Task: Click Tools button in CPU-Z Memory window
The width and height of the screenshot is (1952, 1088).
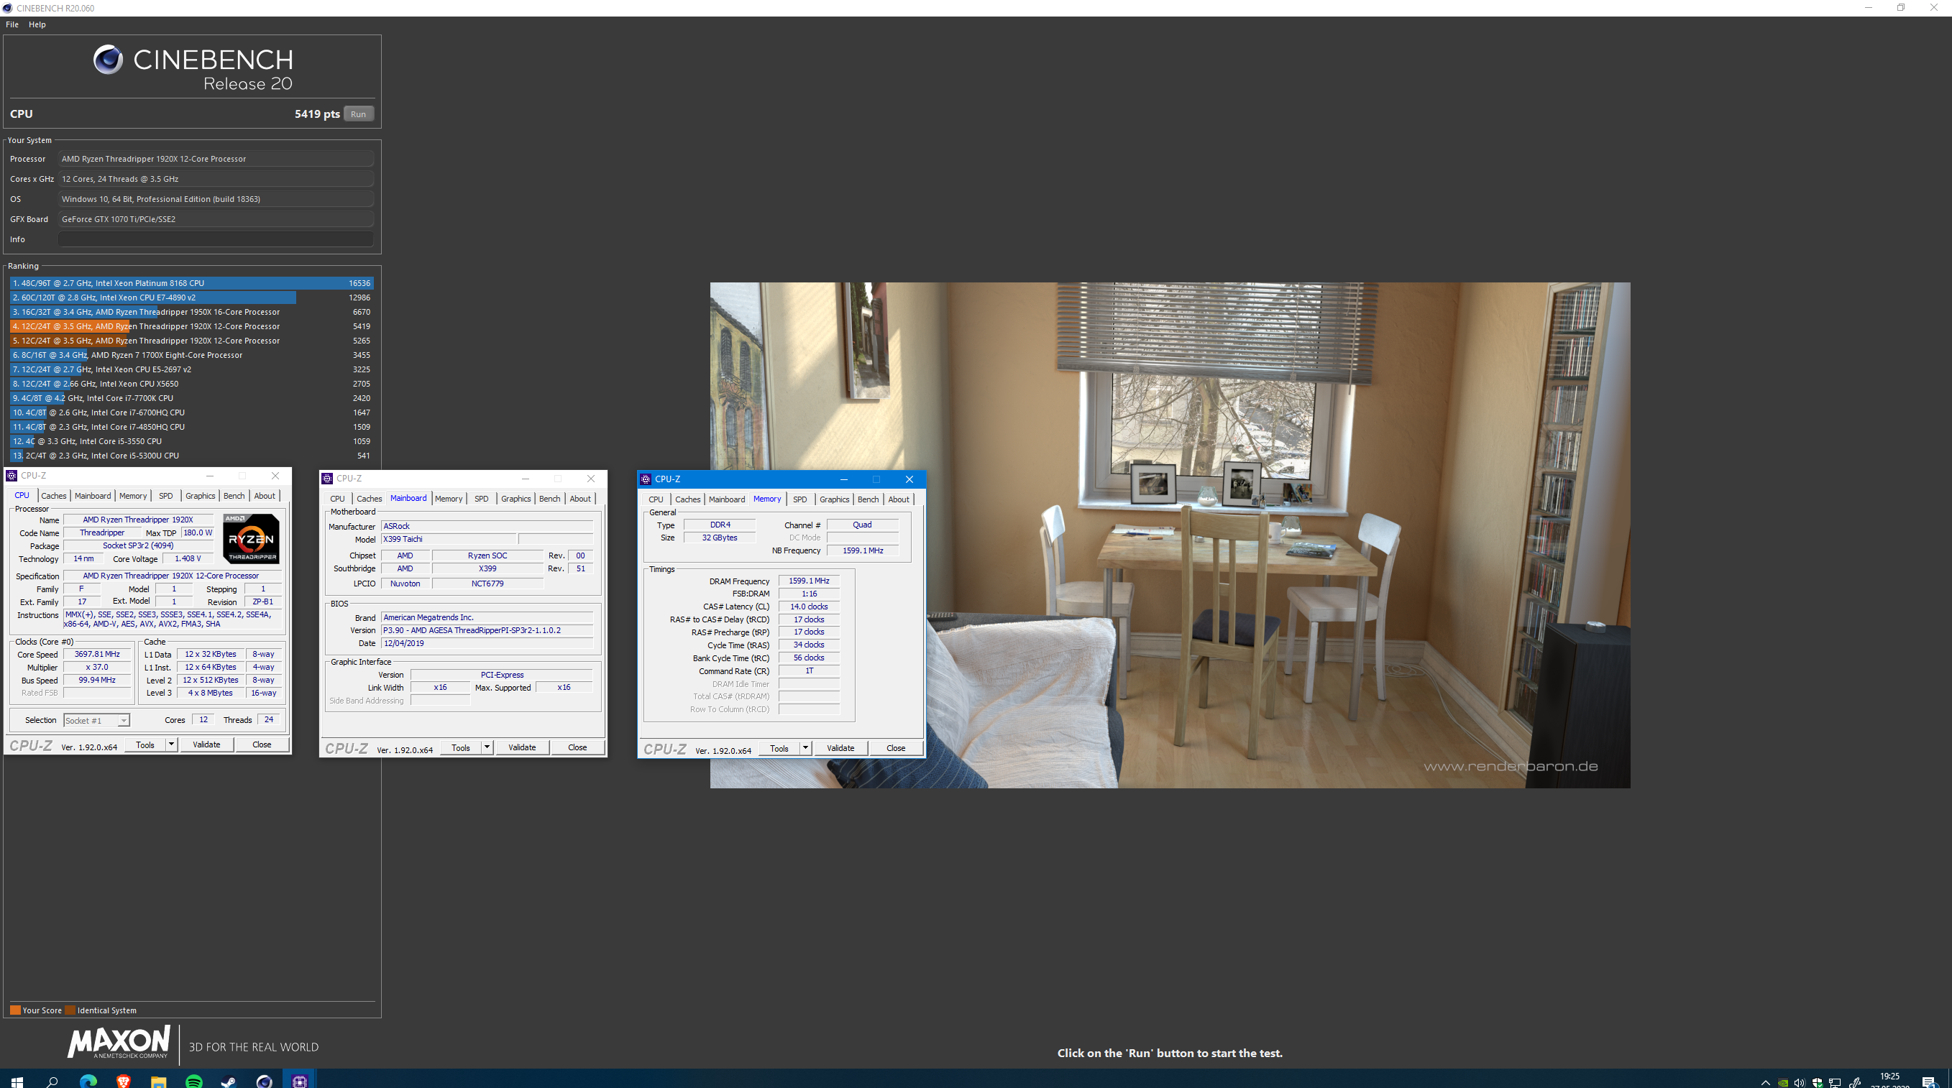Action: point(779,749)
